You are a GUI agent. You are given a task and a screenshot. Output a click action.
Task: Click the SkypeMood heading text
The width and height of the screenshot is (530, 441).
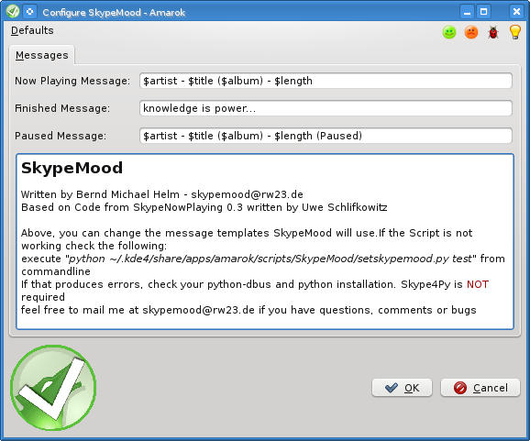point(72,168)
